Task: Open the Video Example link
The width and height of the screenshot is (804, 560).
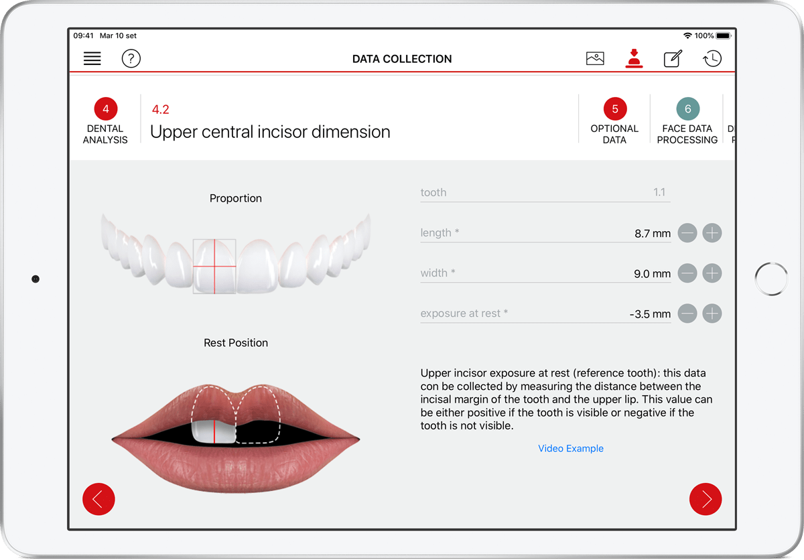Action: (571, 448)
